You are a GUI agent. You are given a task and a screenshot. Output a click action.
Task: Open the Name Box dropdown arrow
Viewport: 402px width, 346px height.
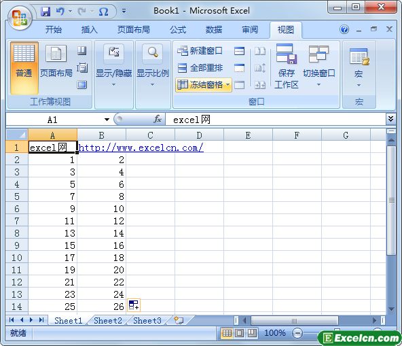107,120
